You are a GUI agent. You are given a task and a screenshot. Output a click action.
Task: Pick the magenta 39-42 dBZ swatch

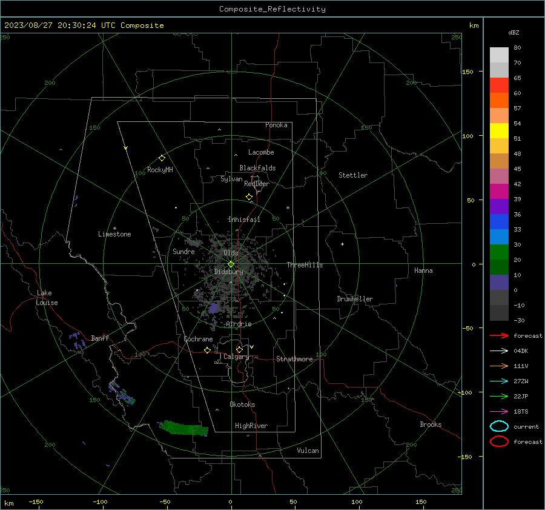(x=499, y=192)
